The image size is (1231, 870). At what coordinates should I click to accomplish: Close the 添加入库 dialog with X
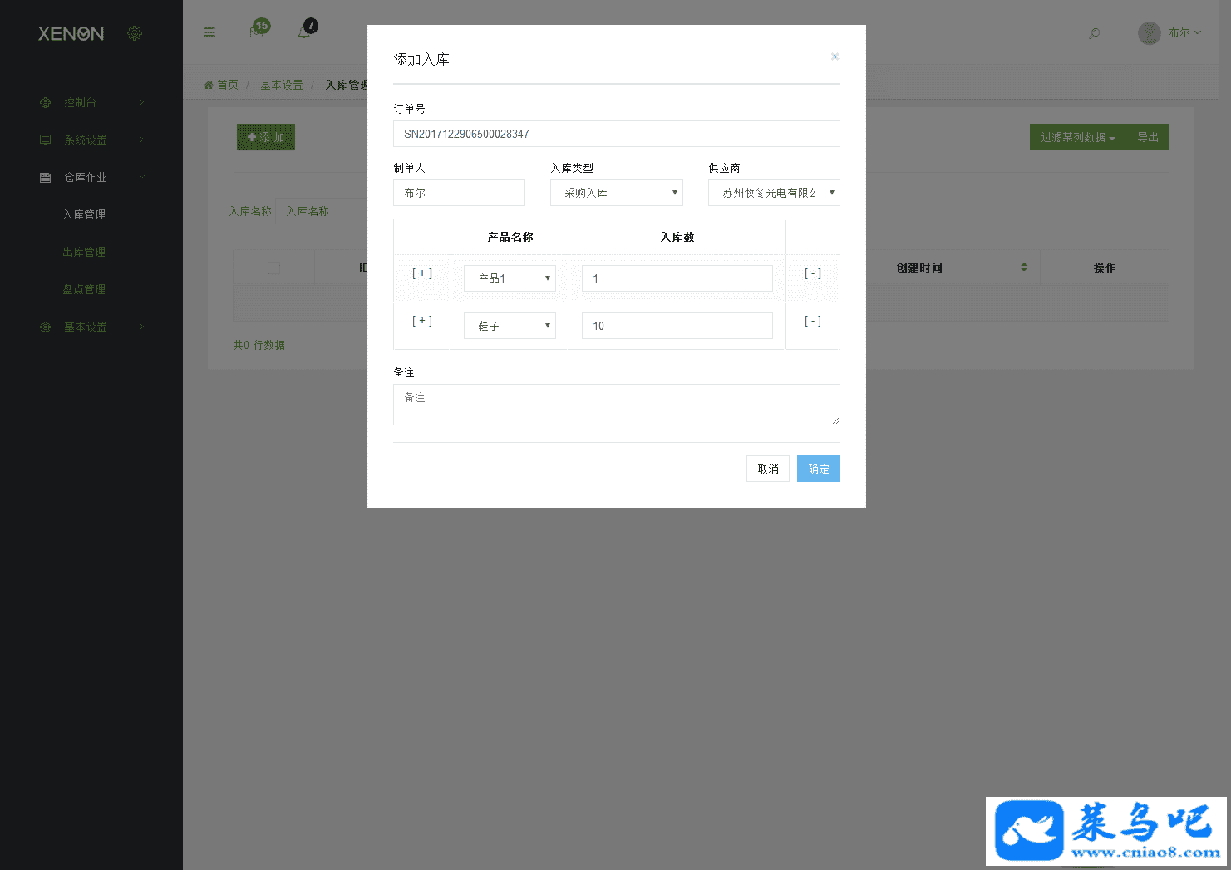click(835, 57)
